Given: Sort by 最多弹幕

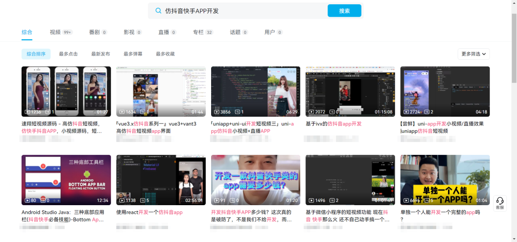Looking at the screenshot, I should (x=133, y=54).
